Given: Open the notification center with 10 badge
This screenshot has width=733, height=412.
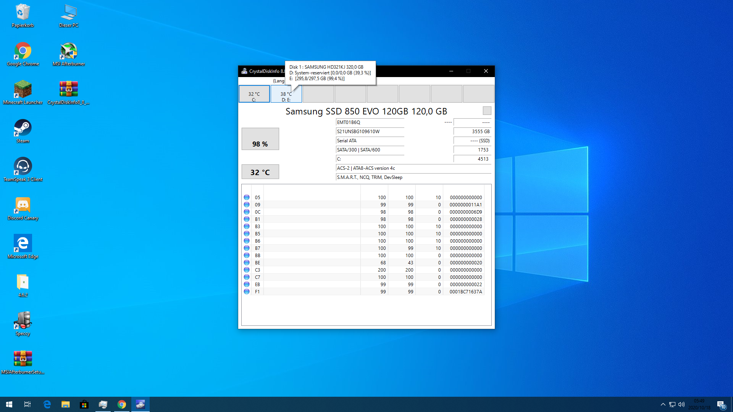Looking at the screenshot, I should (721, 404).
